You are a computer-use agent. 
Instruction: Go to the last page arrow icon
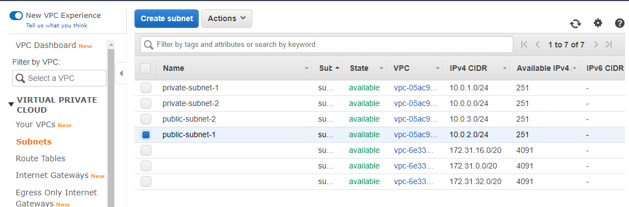(x=609, y=45)
